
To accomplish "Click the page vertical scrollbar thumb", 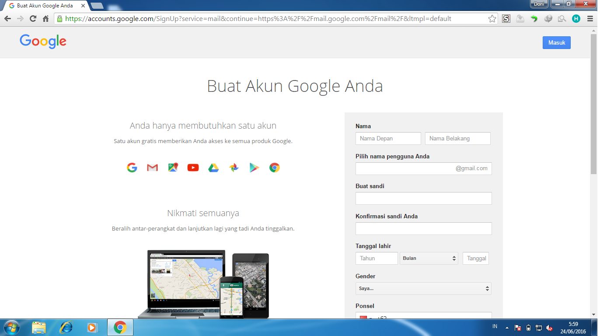I will 593,103.
